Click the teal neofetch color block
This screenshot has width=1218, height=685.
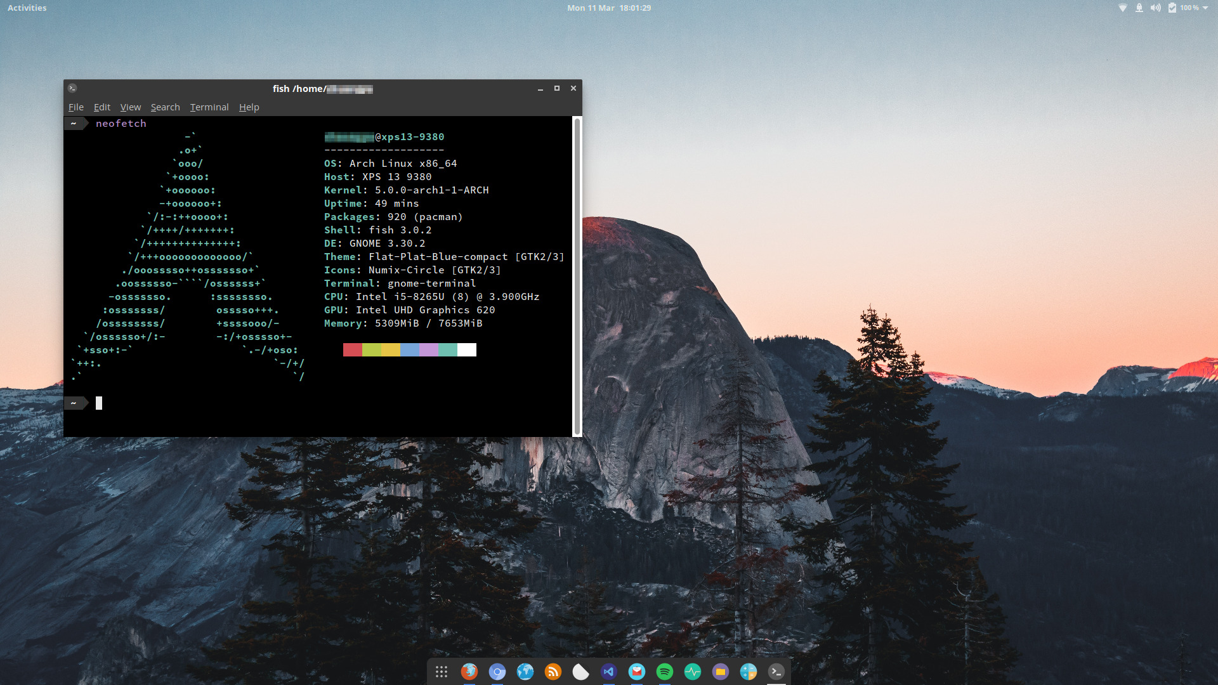pos(448,350)
